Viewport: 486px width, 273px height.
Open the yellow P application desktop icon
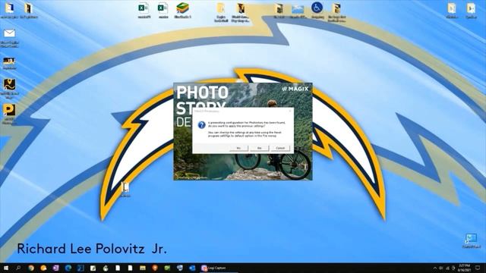click(9, 113)
